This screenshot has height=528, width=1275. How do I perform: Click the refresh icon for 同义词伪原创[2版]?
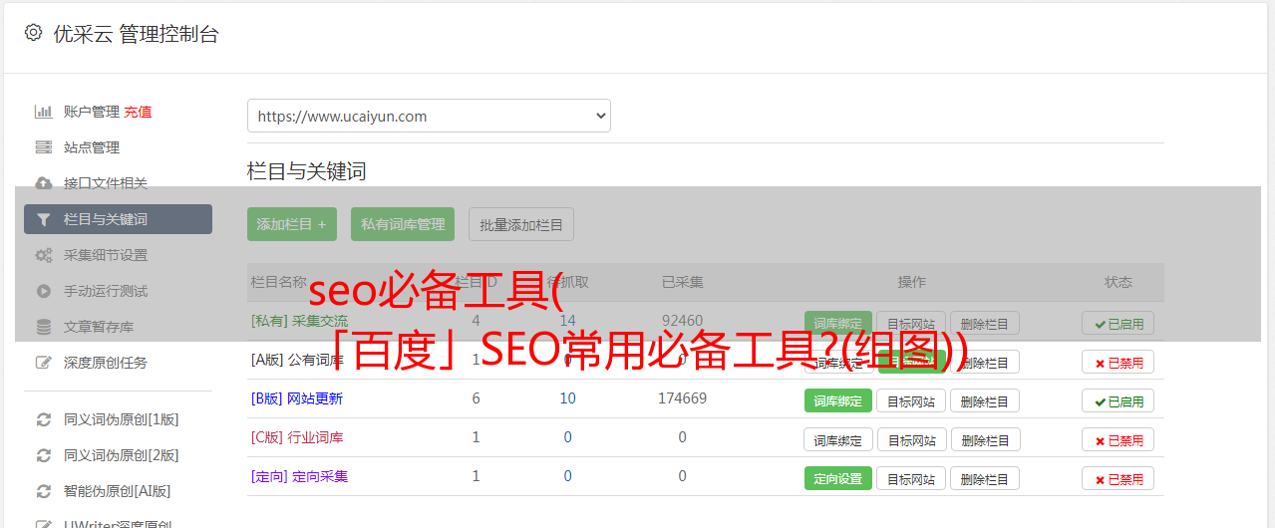point(43,455)
